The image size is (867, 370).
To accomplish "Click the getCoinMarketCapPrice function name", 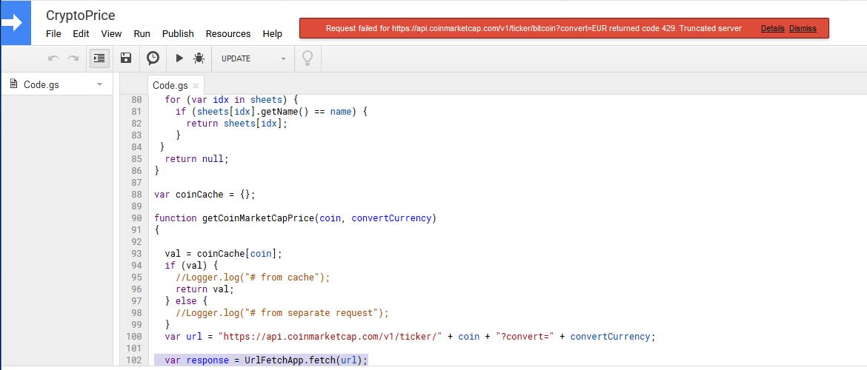I will point(258,218).
